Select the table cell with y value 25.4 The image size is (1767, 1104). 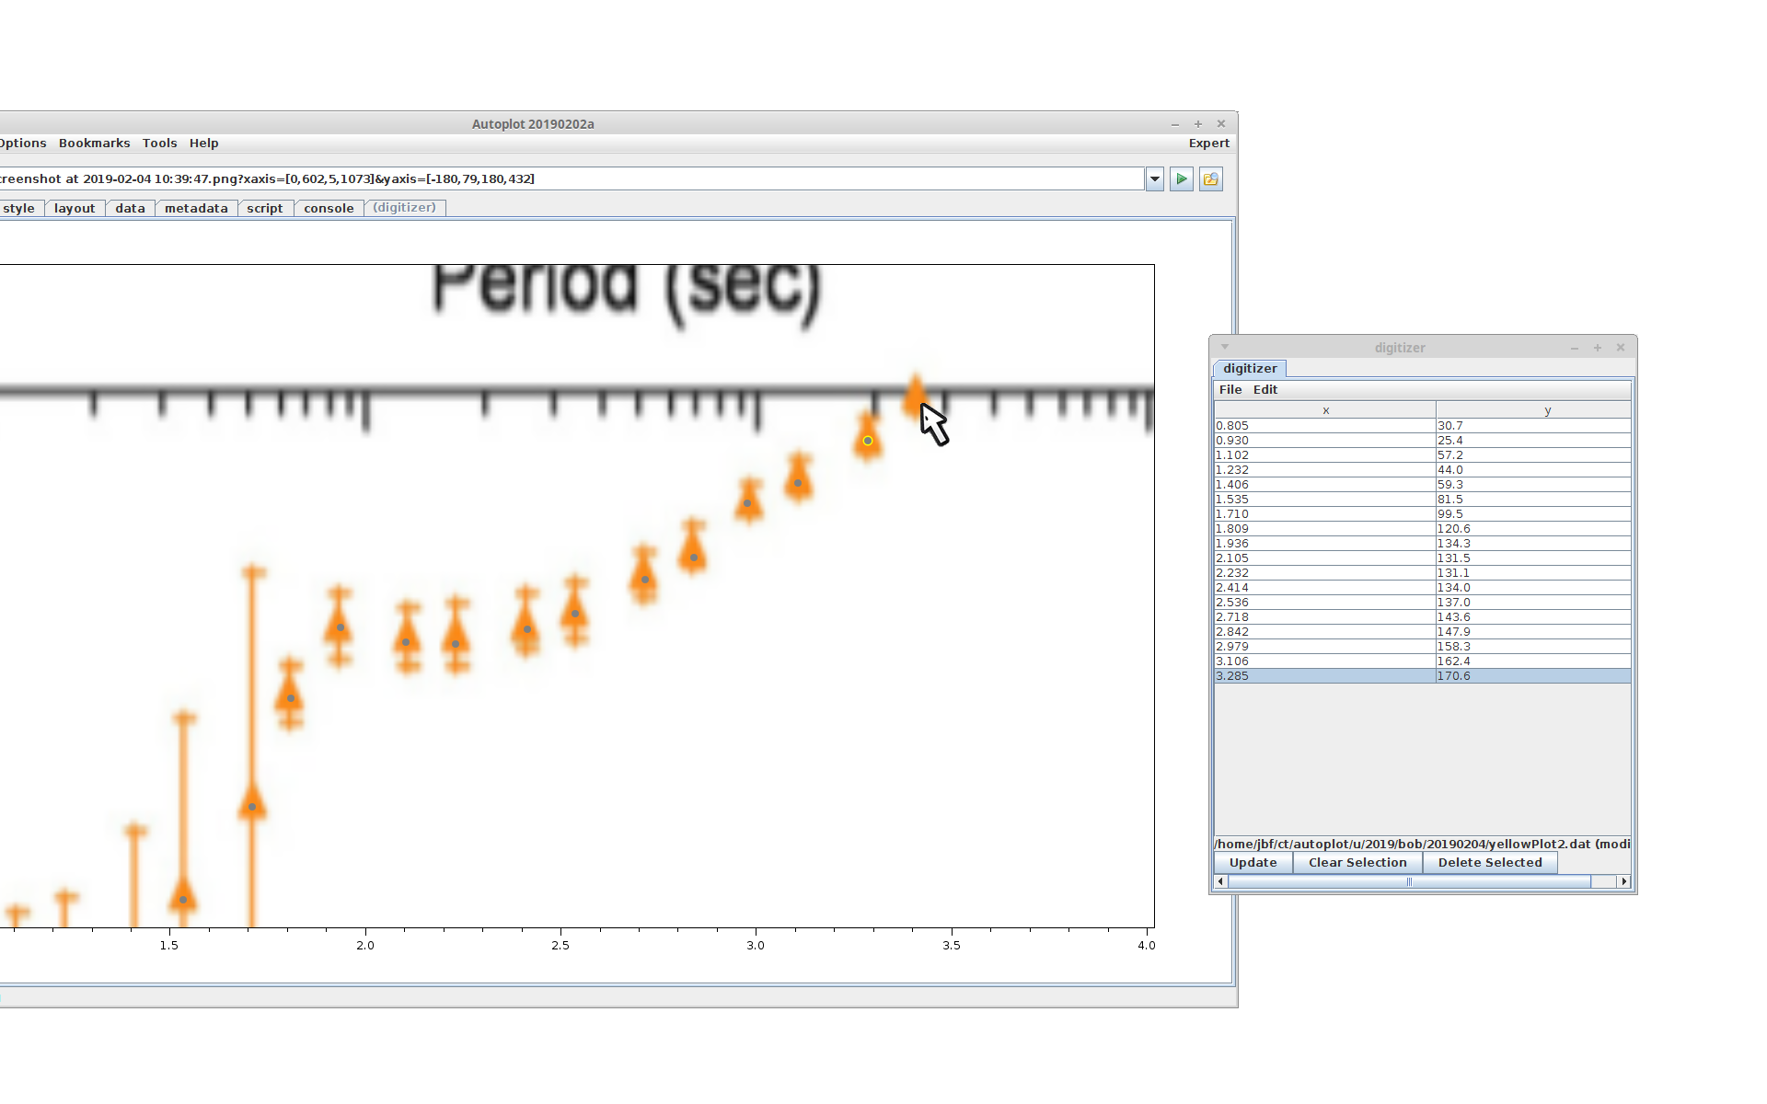[1533, 441]
